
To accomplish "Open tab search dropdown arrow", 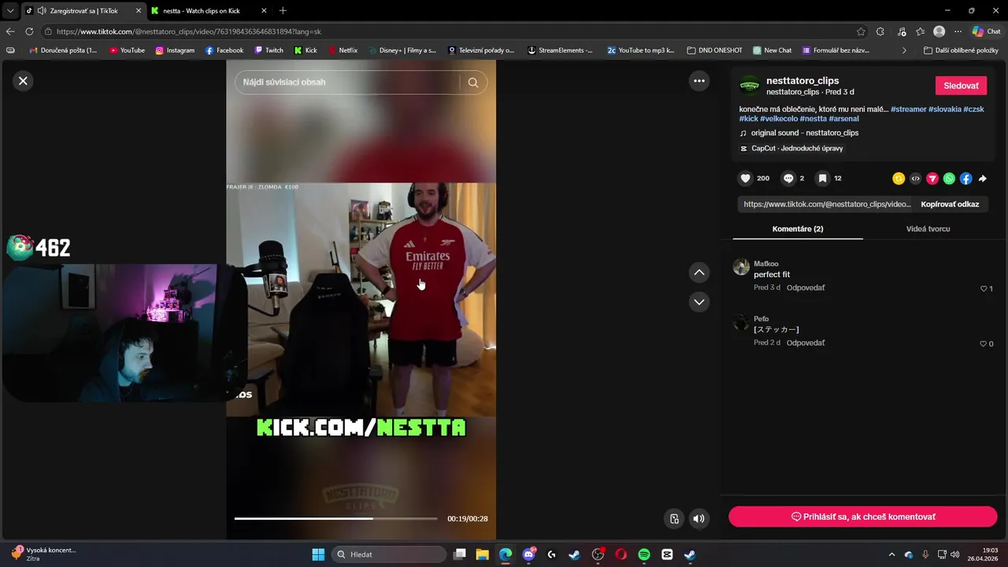I will pos(10,11).
